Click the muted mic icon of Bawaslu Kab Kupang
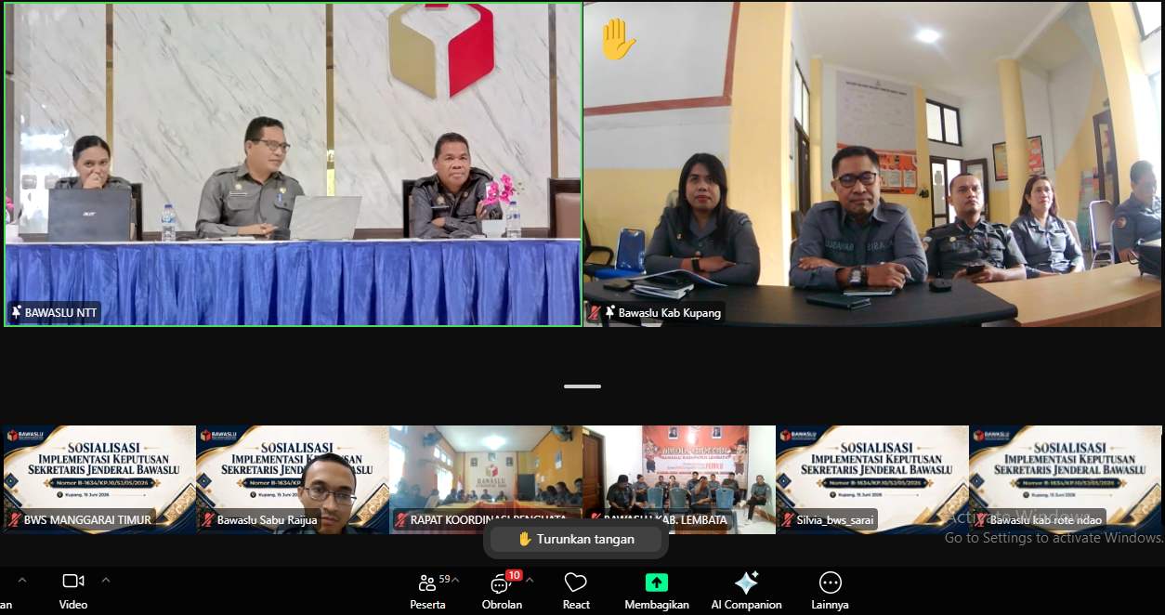1165x615 pixels. [596, 313]
